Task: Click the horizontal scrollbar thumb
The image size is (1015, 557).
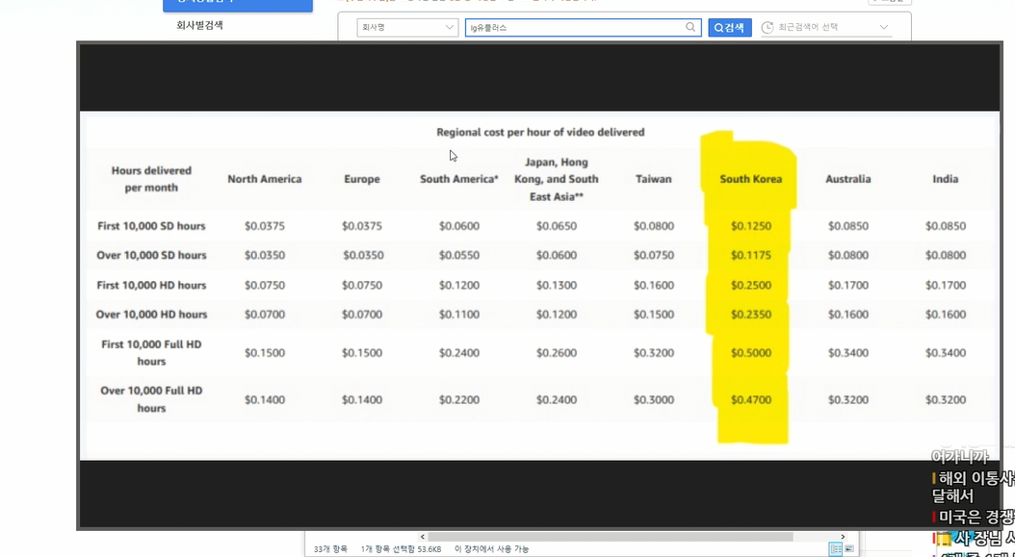Action: (611, 536)
